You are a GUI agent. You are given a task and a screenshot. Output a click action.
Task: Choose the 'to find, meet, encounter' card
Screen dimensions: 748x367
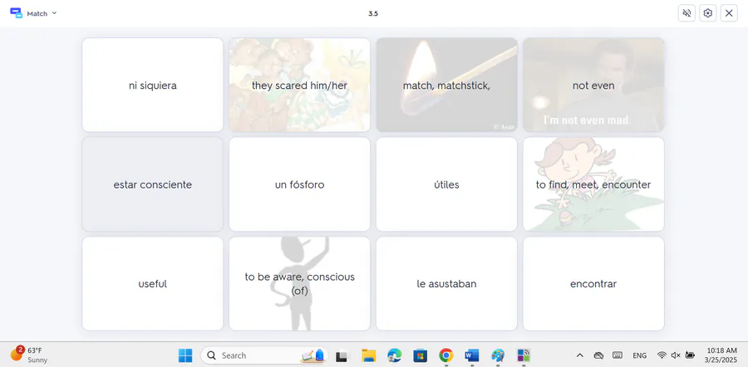593,184
